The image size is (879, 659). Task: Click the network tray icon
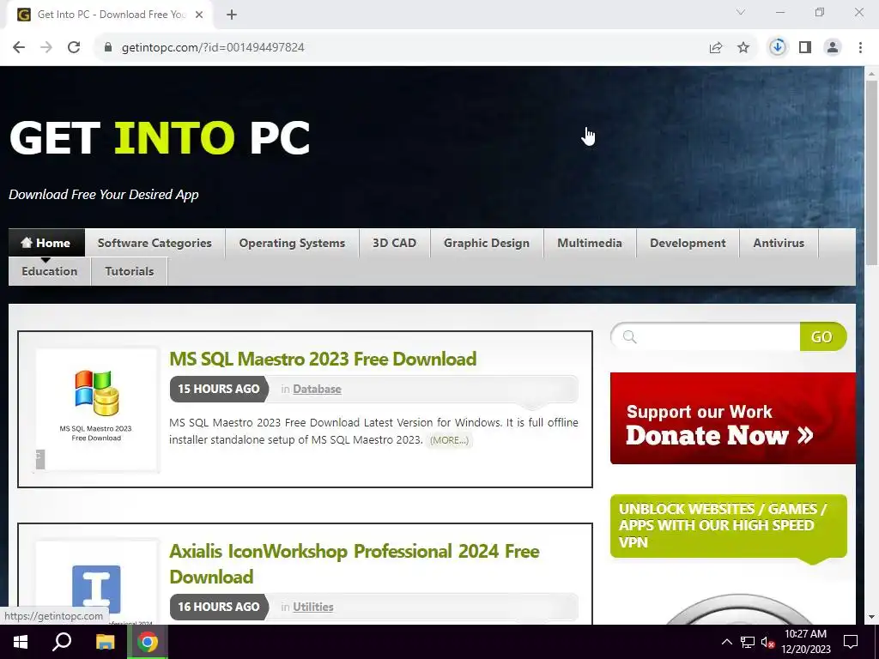(x=748, y=642)
